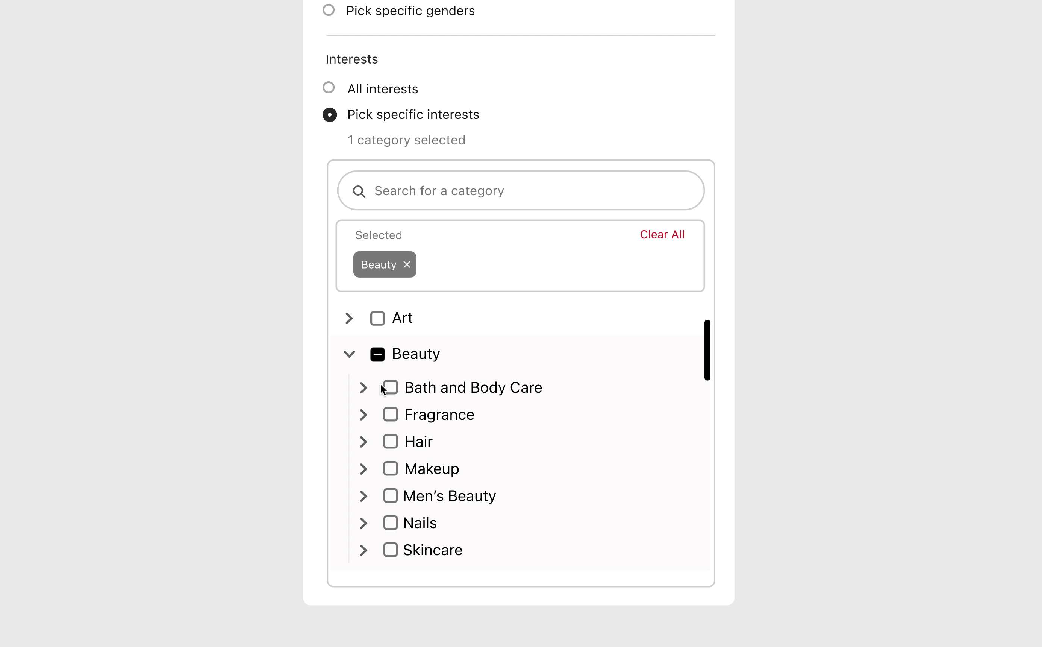Click the Bath and Body Care expand arrow

click(x=363, y=387)
